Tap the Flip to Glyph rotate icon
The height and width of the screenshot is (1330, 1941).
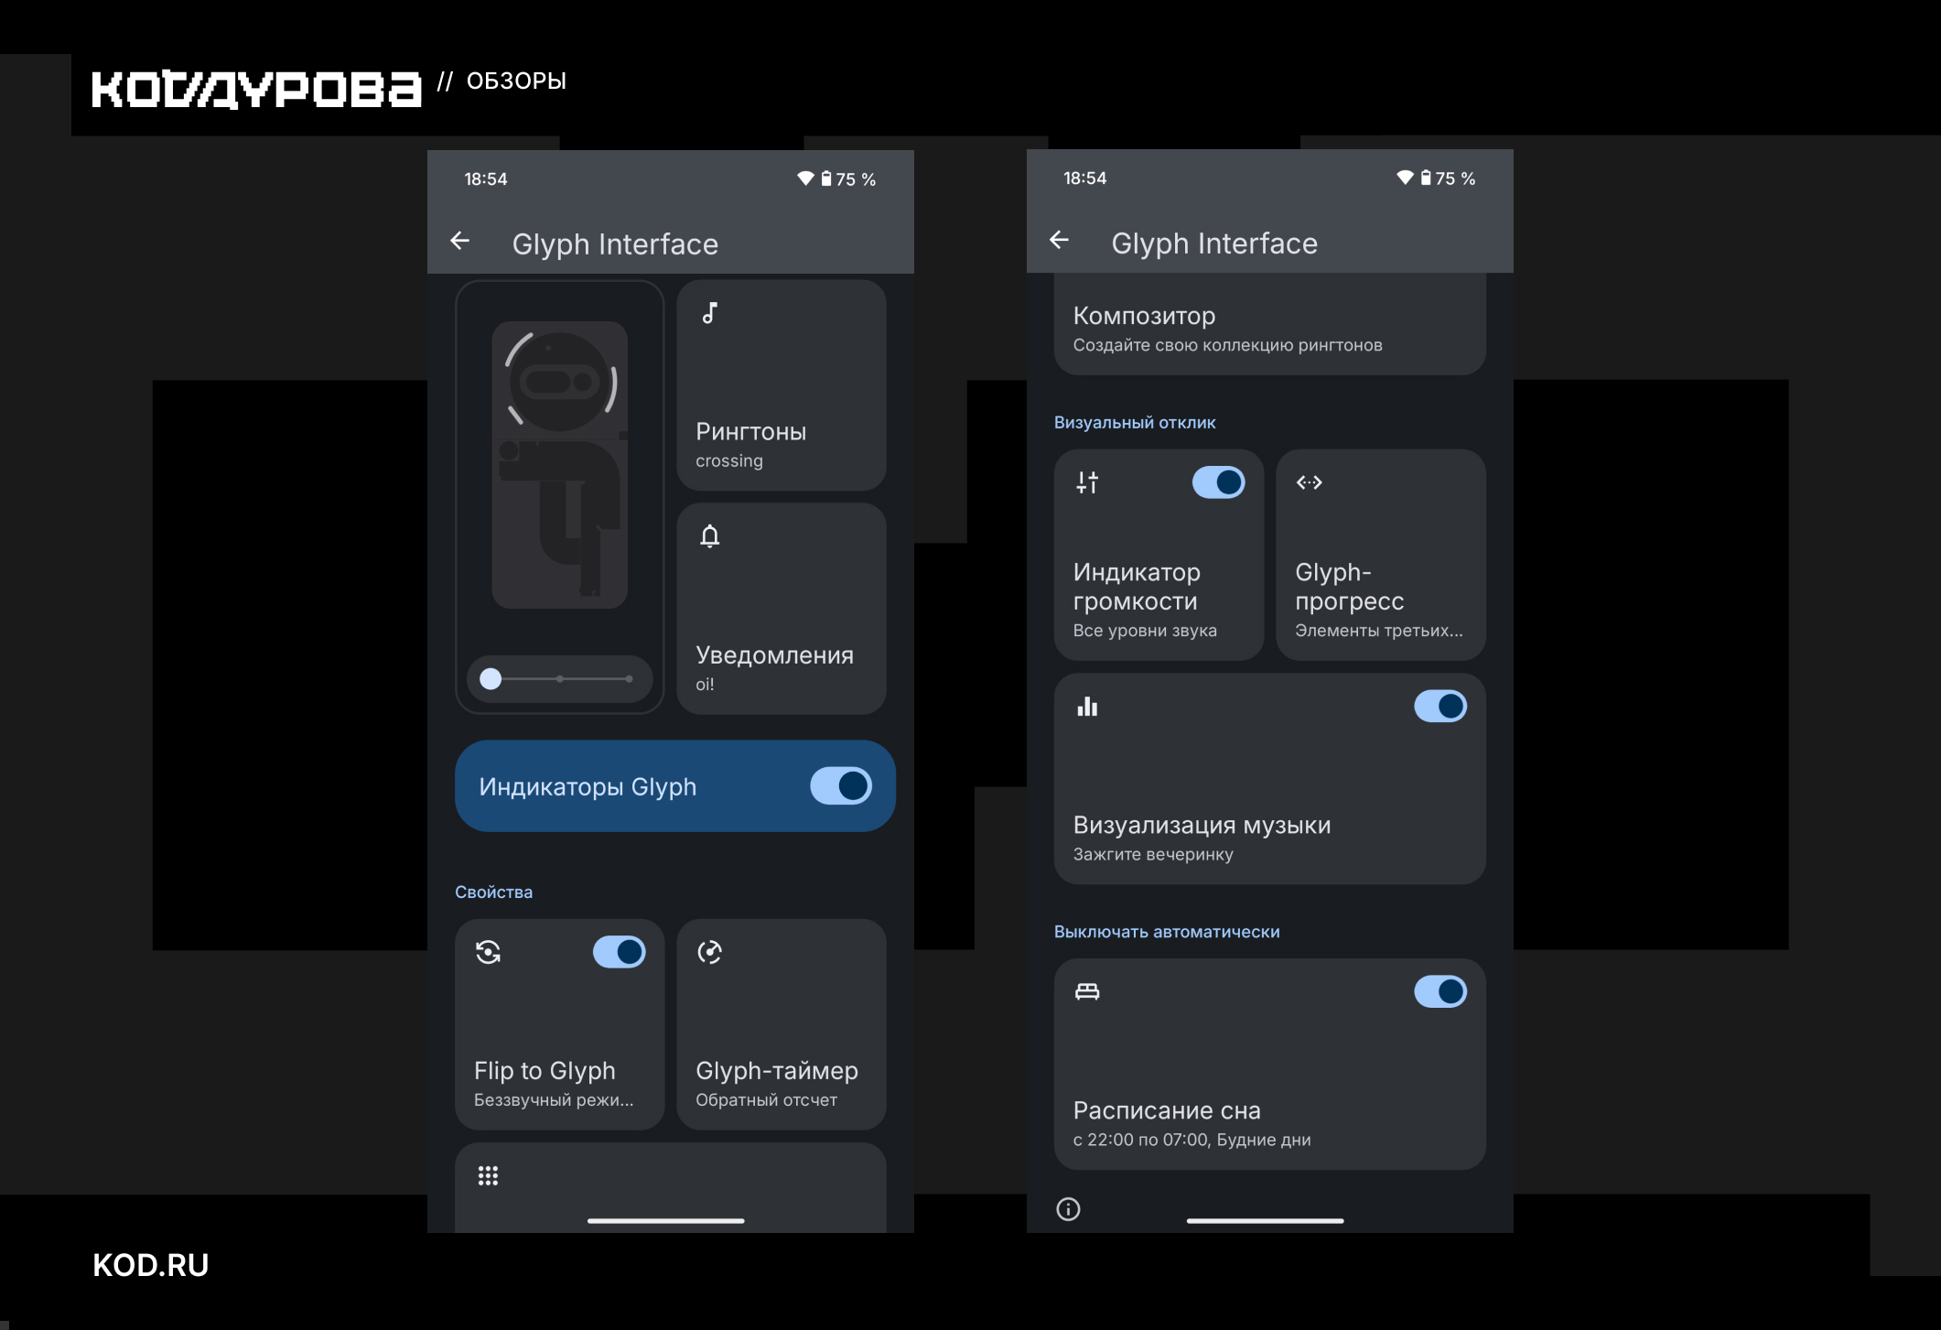coord(489,952)
